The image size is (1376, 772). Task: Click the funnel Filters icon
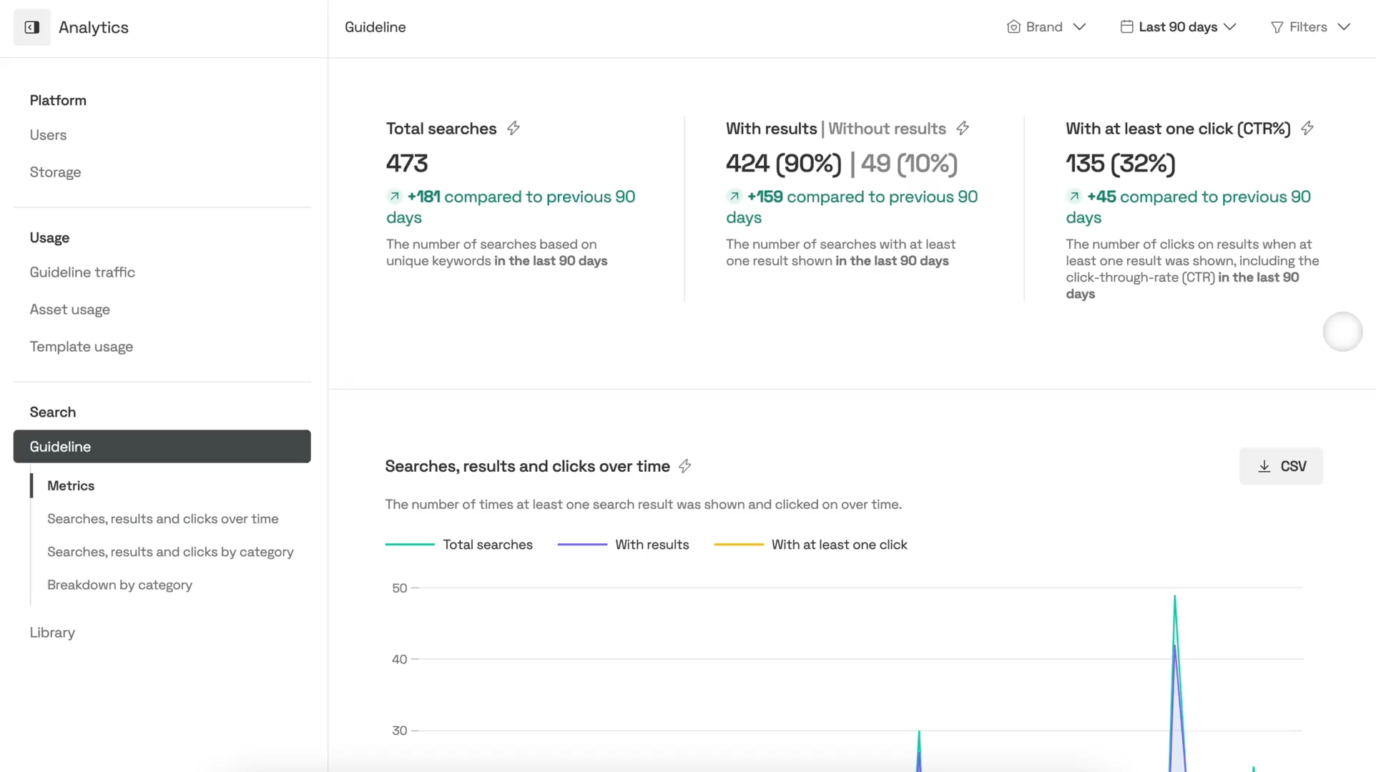coord(1277,27)
